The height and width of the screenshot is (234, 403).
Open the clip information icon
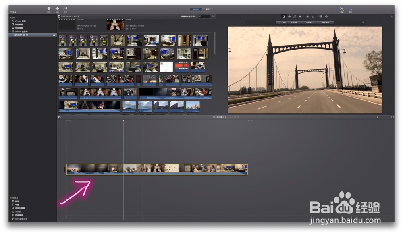[x=326, y=17]
